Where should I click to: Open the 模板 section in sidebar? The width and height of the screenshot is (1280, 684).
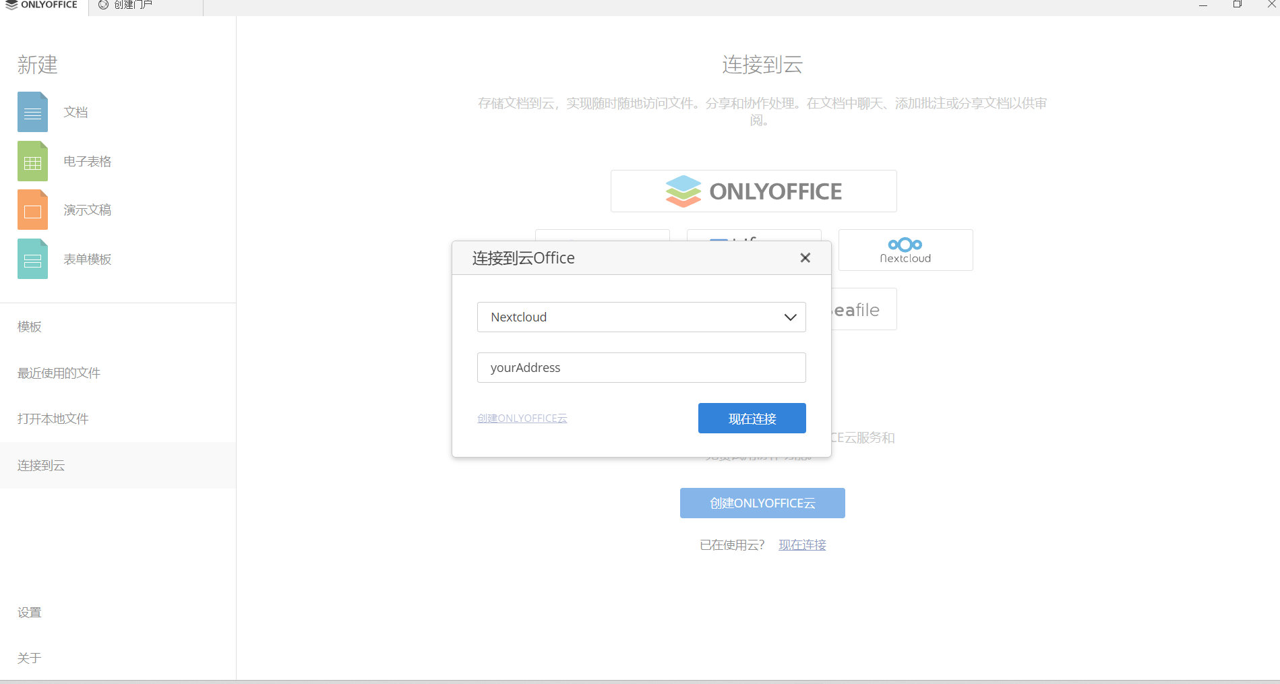click(30, 327)
